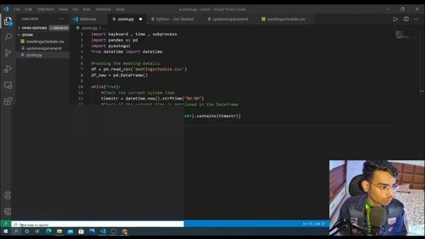
Task: Open the Run and Debug view
Action: [8, 69]
